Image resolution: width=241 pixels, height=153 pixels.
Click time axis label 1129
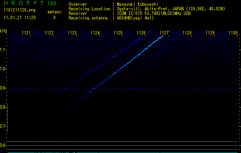[x=210, y=33]
